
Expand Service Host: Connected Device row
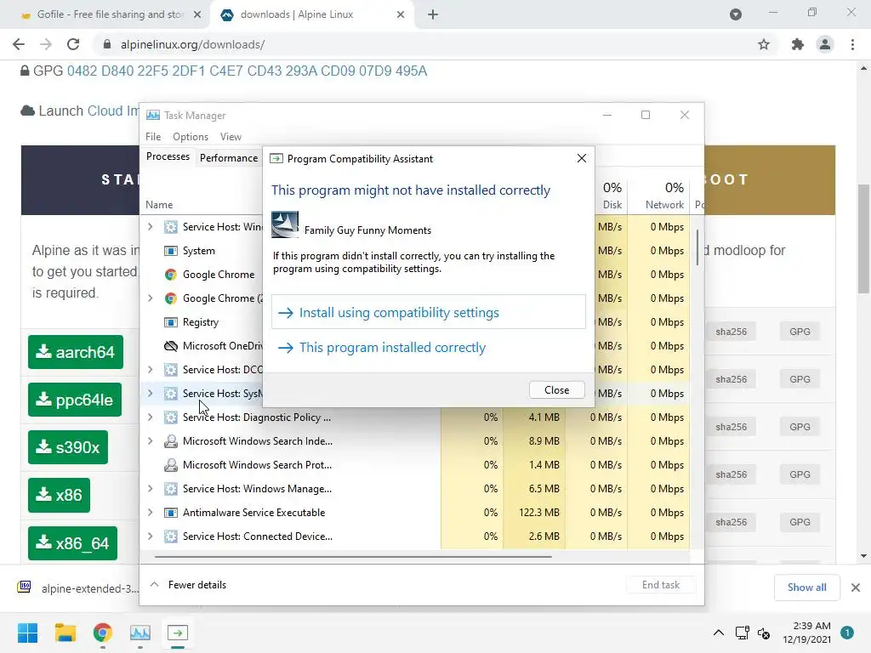pyautogui.click(x=150, y=537)
